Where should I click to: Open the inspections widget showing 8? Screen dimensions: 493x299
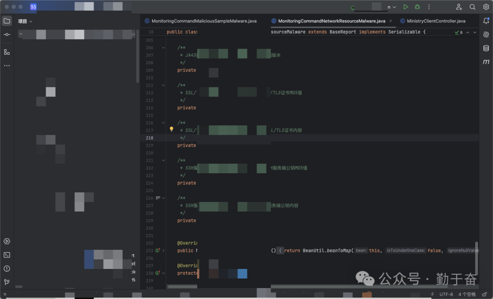pos(459,32)
